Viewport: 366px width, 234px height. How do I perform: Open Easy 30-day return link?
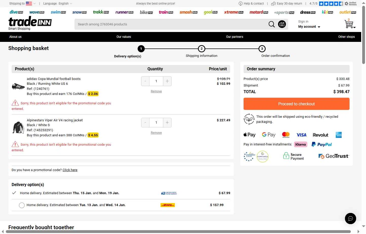pyautogui.click(x=287, y=4)
